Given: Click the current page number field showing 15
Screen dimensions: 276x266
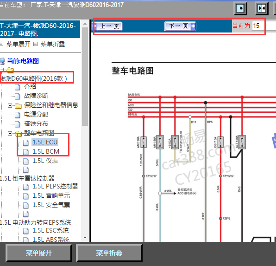Looking at the screenshot, I should pos(263,26).
